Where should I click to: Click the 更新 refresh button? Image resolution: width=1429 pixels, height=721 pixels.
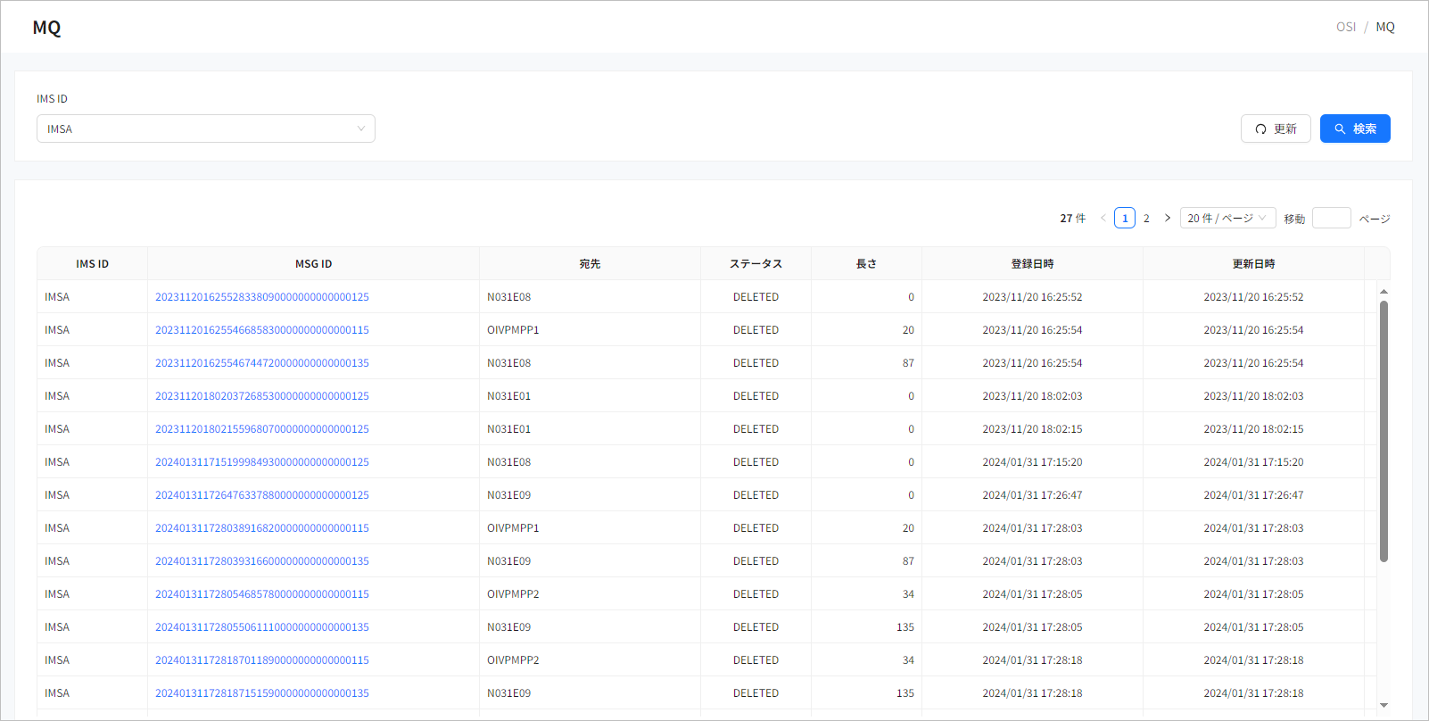point(1275,128)
